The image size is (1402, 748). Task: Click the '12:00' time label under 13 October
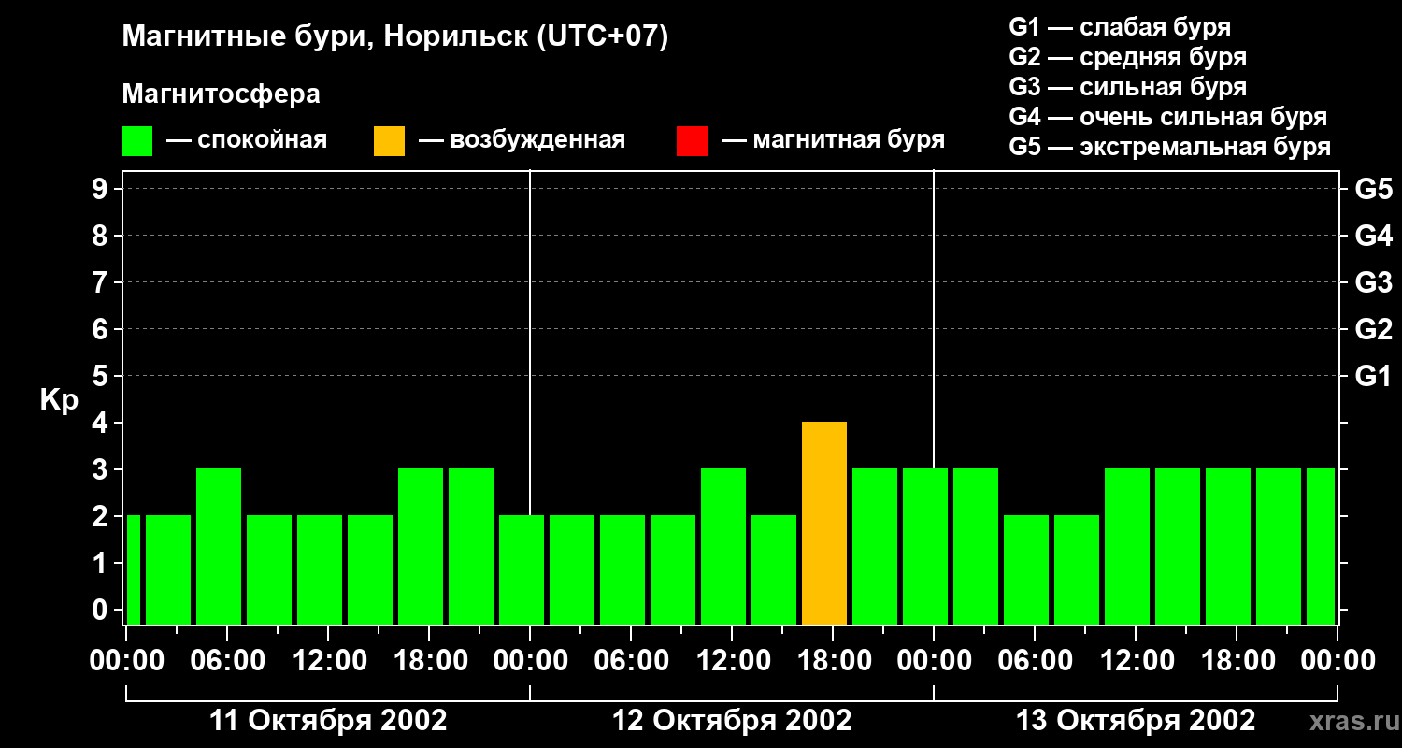point(1136,661)
